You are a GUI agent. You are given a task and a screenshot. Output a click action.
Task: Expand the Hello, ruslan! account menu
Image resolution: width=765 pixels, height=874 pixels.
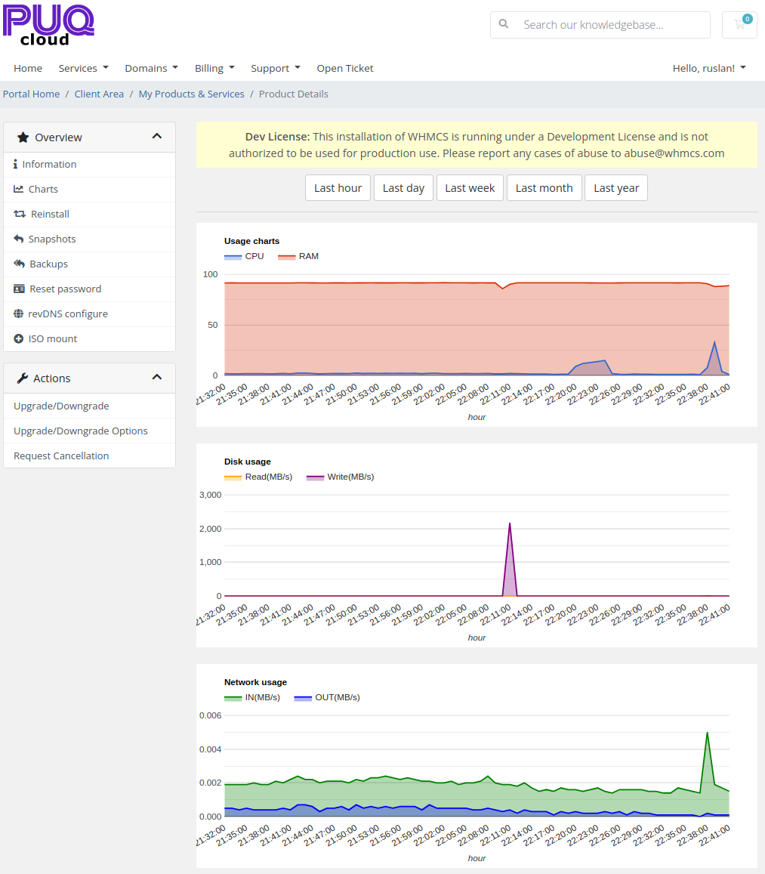click(709, 68)
